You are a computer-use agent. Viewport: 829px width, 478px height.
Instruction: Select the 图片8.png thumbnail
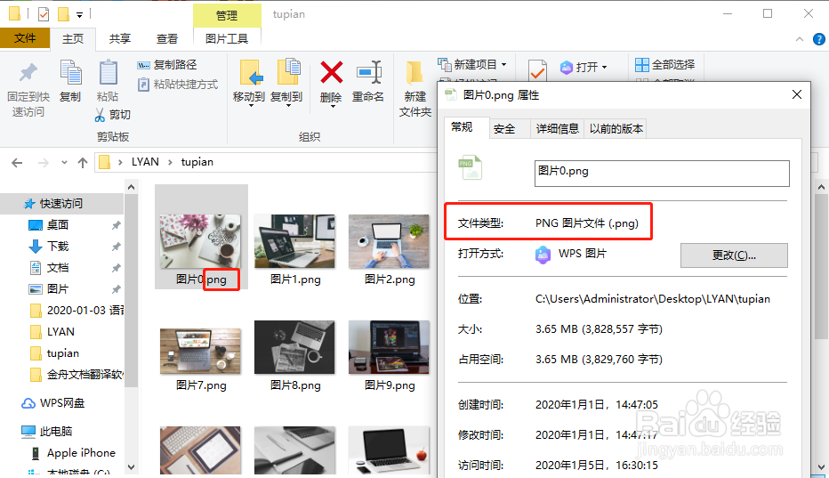(294, 347)
